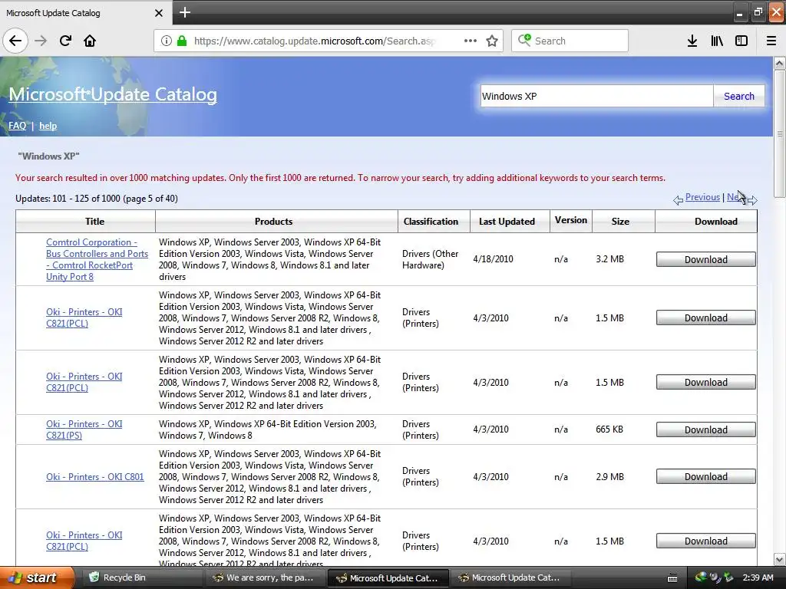Show site information icon in address bar
The height and width of the screenshot is (589, 786).
(x=166, y=41)
